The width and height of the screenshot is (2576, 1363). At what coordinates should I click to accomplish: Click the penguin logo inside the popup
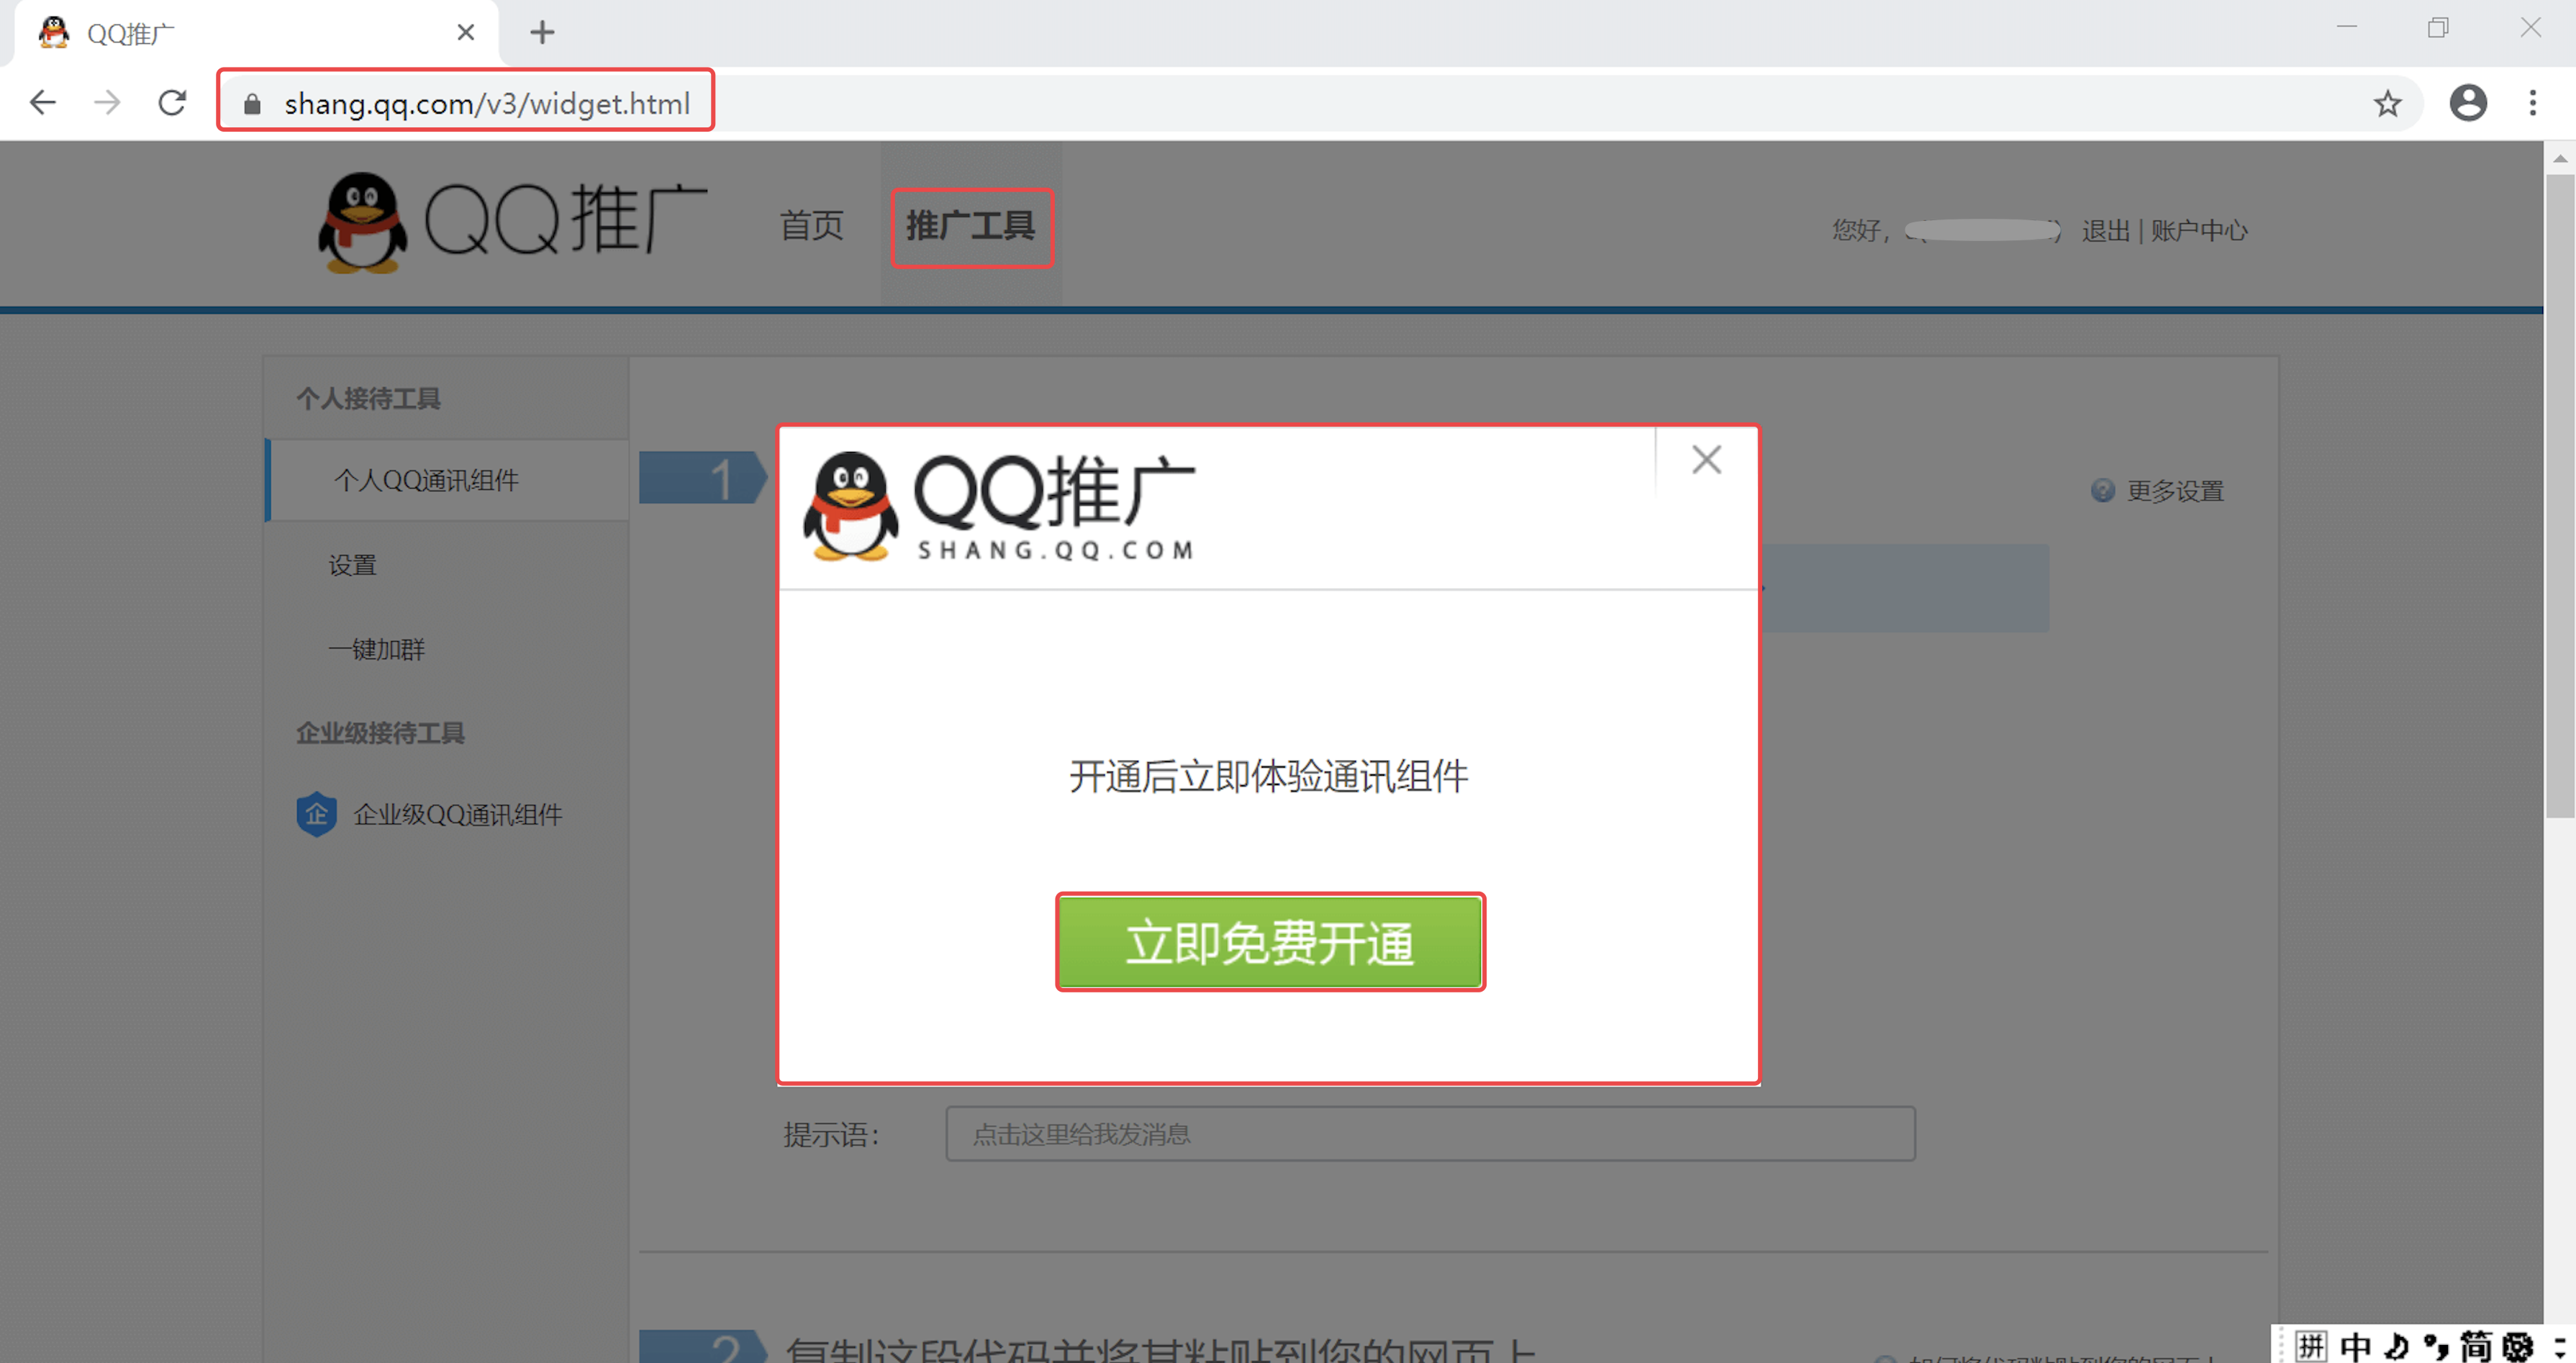click(x=850, y=505)
